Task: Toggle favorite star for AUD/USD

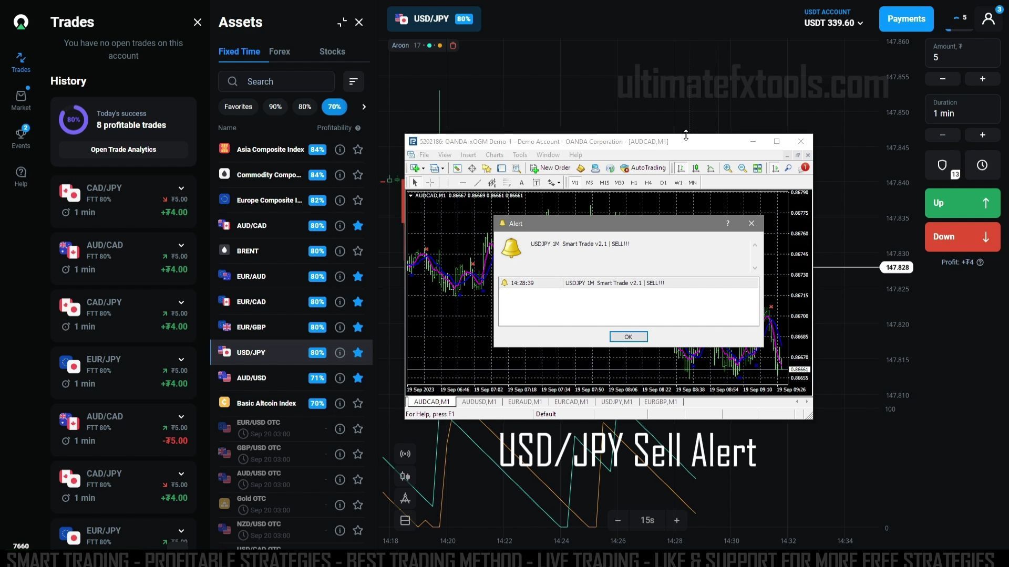Action: (x=358, y=378)
